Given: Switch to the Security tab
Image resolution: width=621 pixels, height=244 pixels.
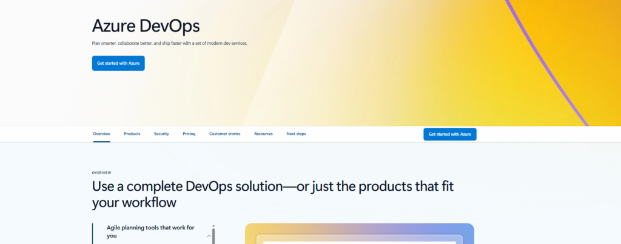Looking at the screenshot, I should 161,134.
